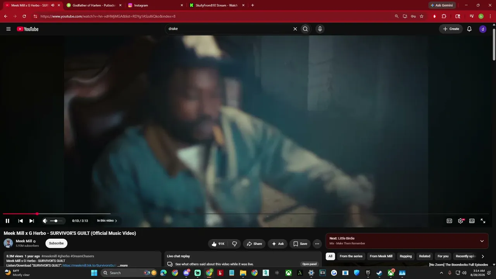
Task: Open the YouTube guide hamburger menu
Action: (x=9, y=29)
